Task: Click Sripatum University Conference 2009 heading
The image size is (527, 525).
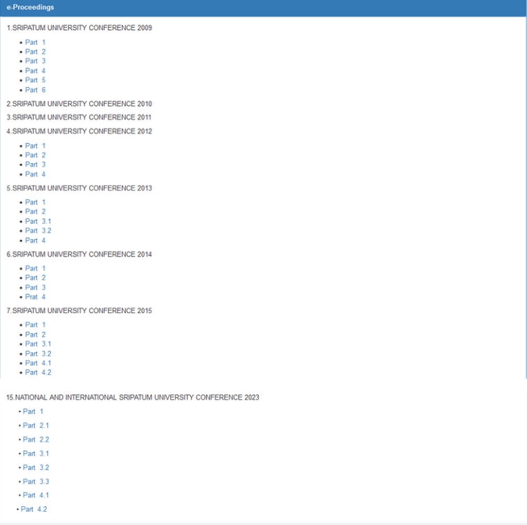Action: click(80, 27)
